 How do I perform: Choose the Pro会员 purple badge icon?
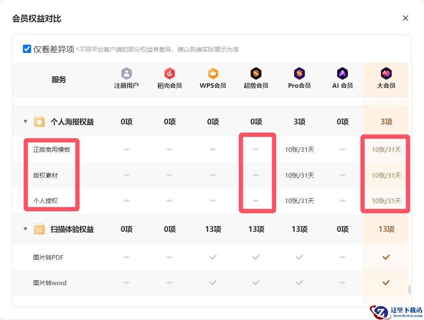point(299,73)
